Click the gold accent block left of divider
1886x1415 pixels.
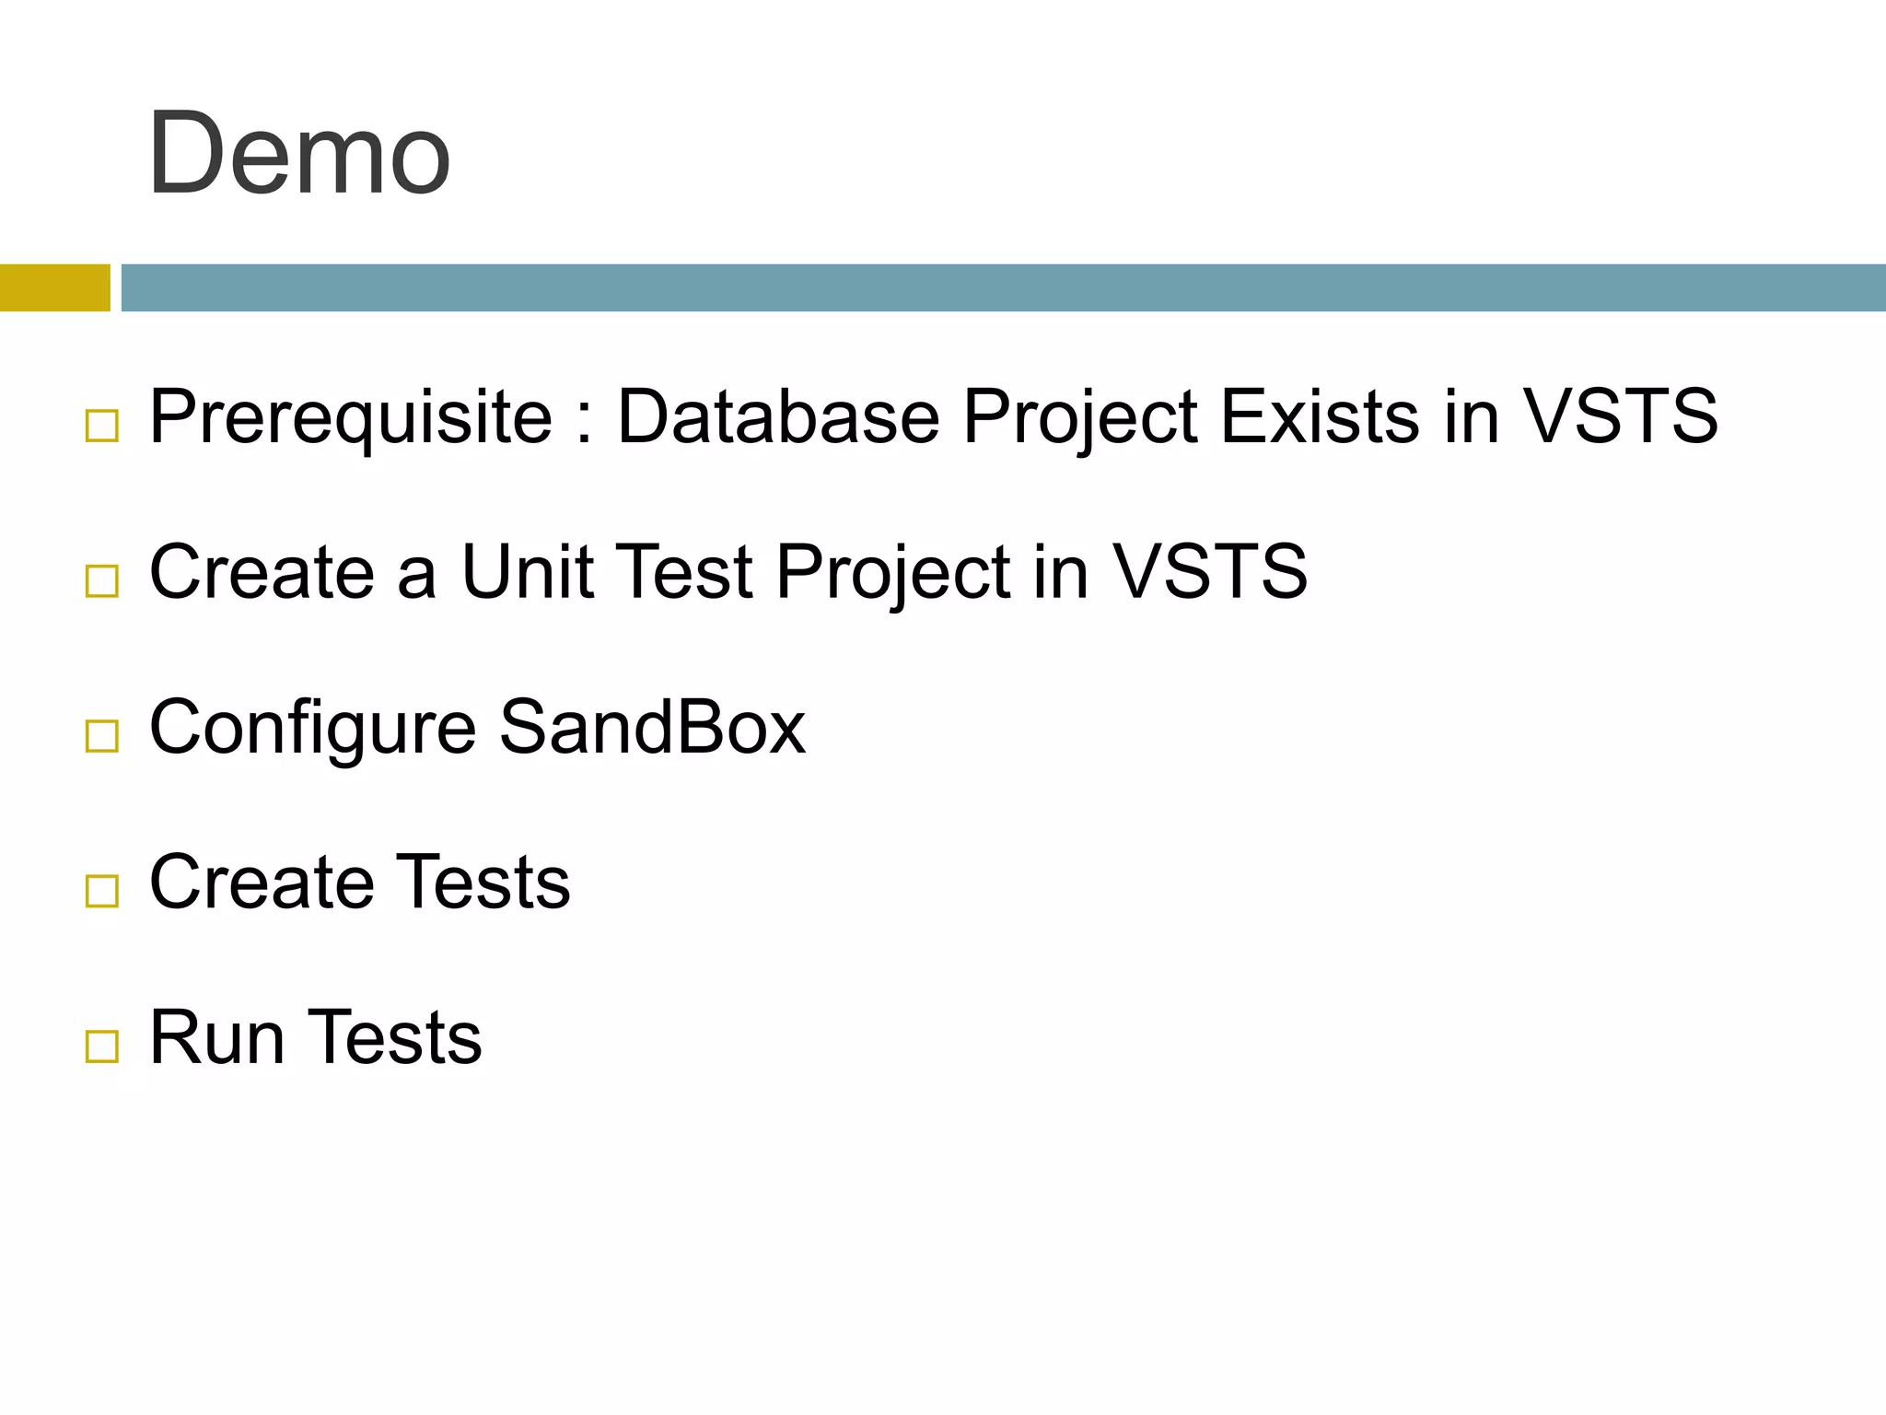[x=54, y=287]
